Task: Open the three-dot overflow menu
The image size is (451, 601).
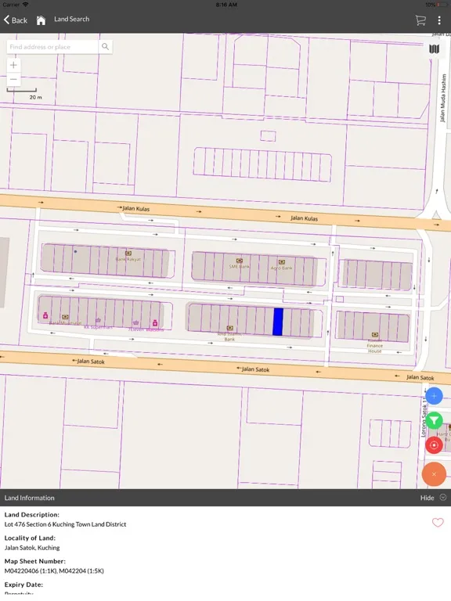Action: click(439, 20)
